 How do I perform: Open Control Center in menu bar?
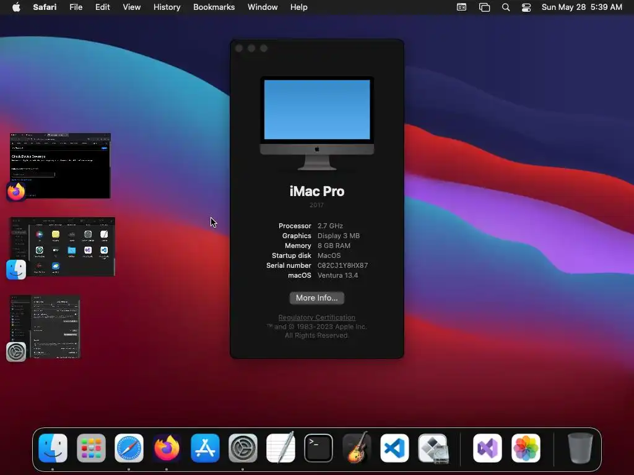click(526, 7)
